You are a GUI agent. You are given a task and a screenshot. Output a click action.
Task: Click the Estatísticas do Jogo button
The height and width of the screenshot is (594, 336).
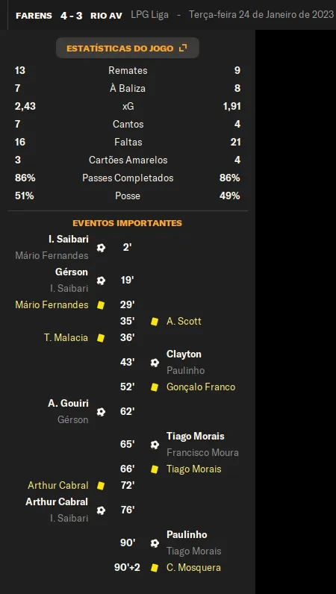[x=128, y=48]
